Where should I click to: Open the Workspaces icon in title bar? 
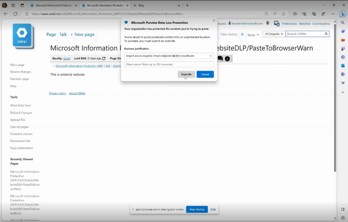pyautogui.click(x=13, y=5)
